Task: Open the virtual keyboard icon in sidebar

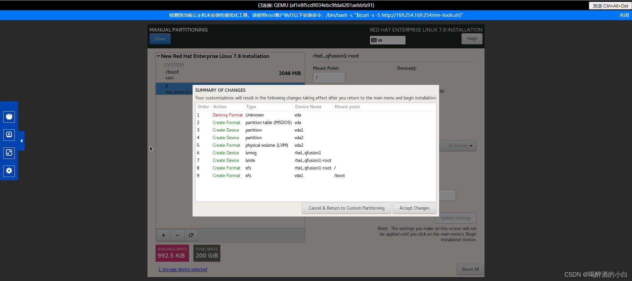Action: [9, 135]
